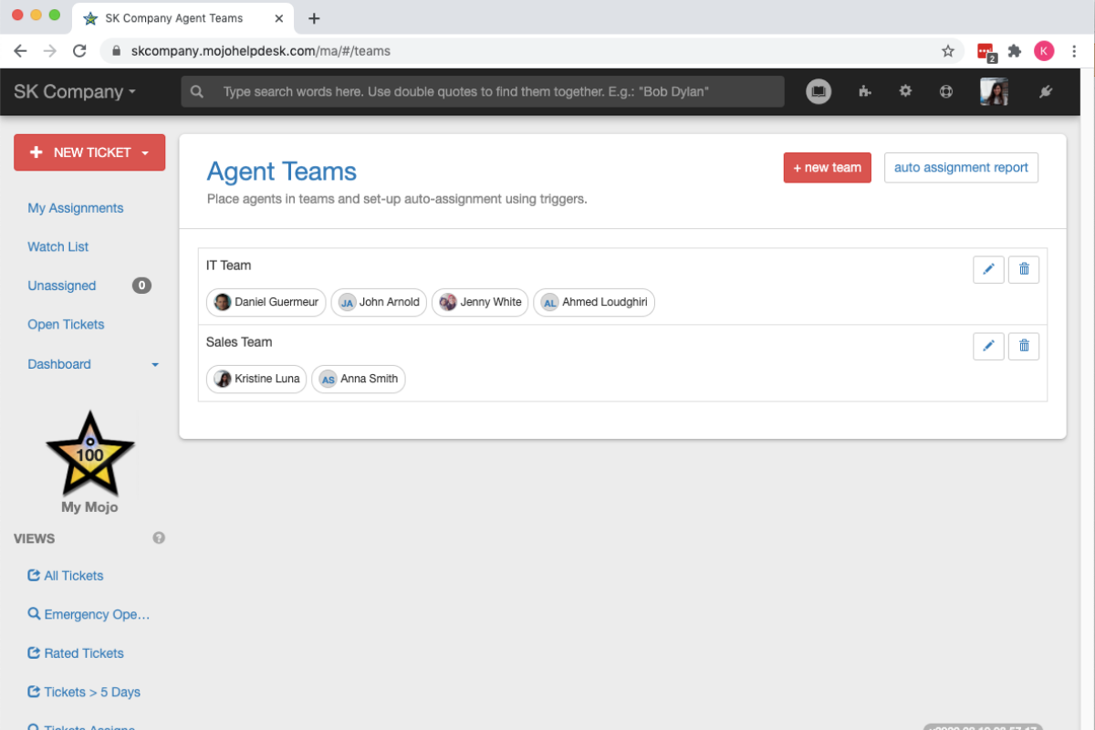Click the Views help question mark icon

(x=159, y=538)
